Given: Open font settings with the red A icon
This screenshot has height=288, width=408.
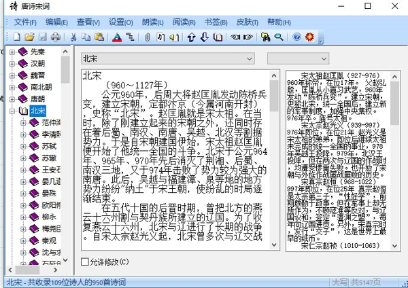Looking at the screenshot, I should pyautogui.click(x=117, y=37).
